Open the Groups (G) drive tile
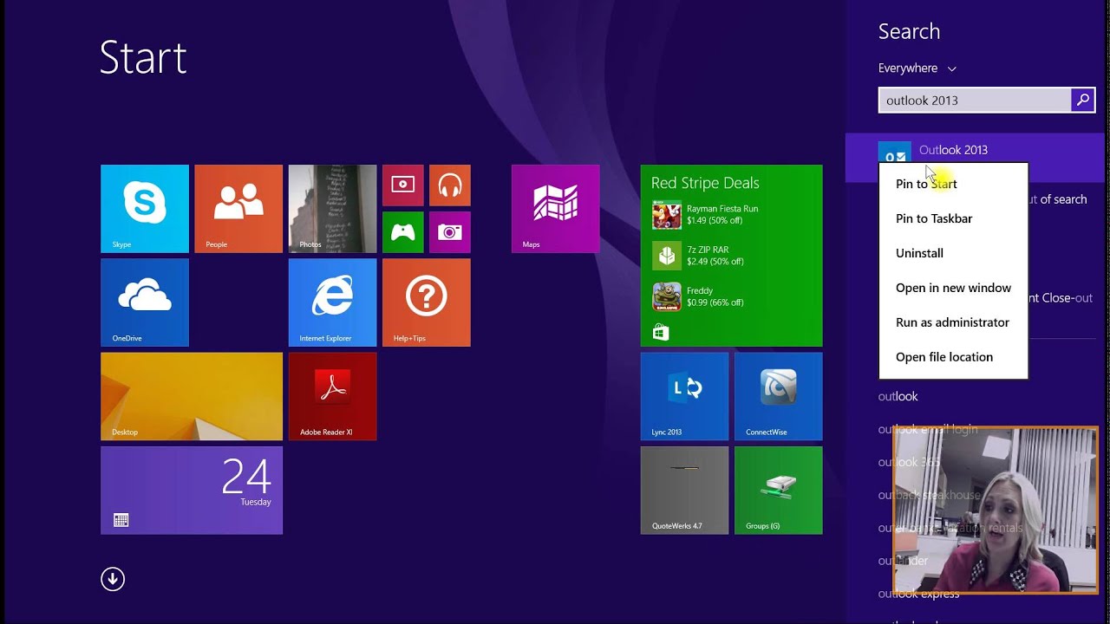1110x624 pixels. pos(778,490)
